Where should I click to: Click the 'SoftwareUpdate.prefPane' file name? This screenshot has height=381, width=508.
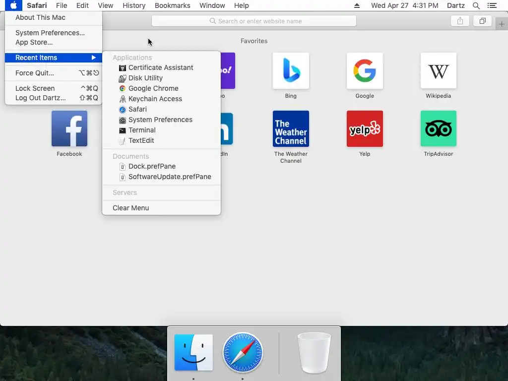click(x=170, y=177)
